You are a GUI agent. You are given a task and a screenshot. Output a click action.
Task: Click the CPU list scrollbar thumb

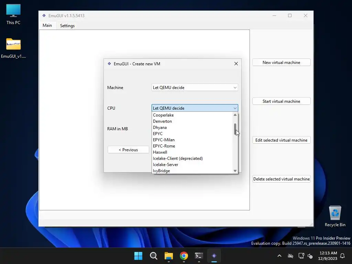[235, 129]
